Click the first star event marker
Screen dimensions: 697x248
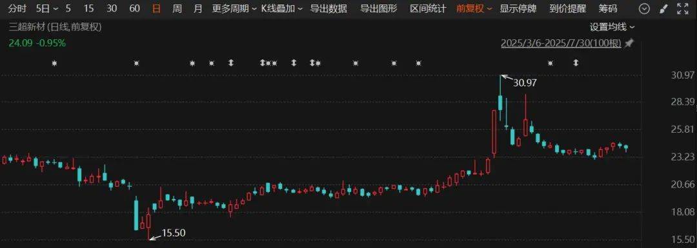click(x=54, y=63)
